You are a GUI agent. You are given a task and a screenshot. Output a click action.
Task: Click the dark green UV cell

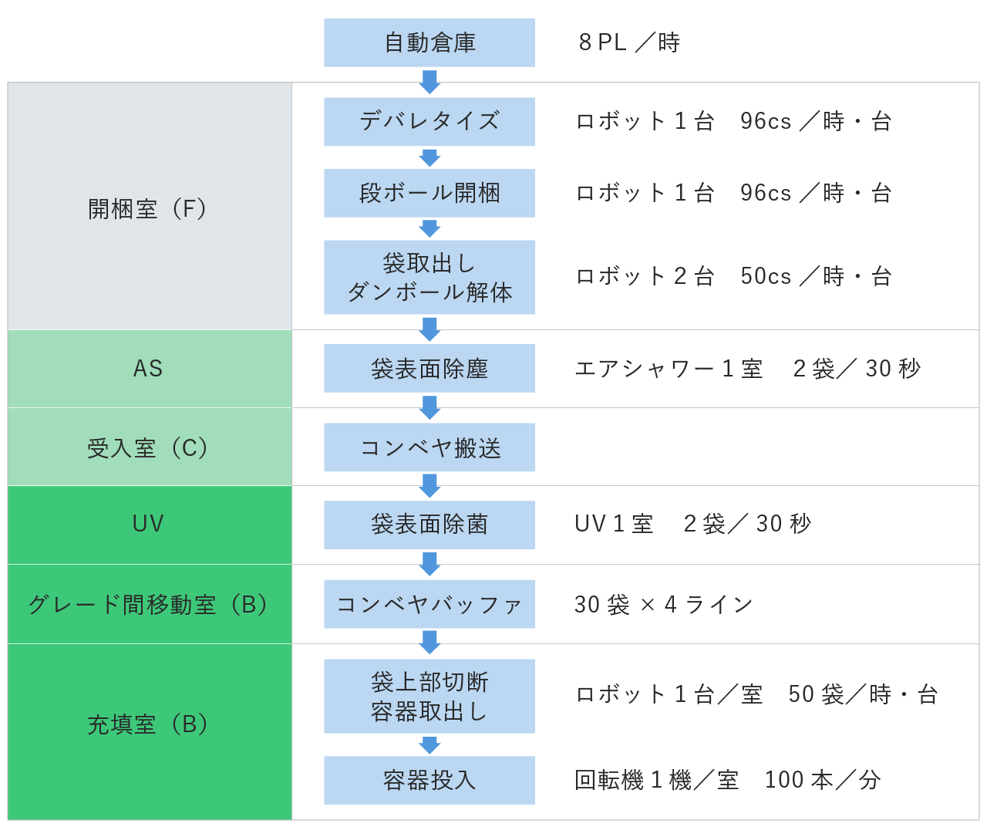click(150, 525)
